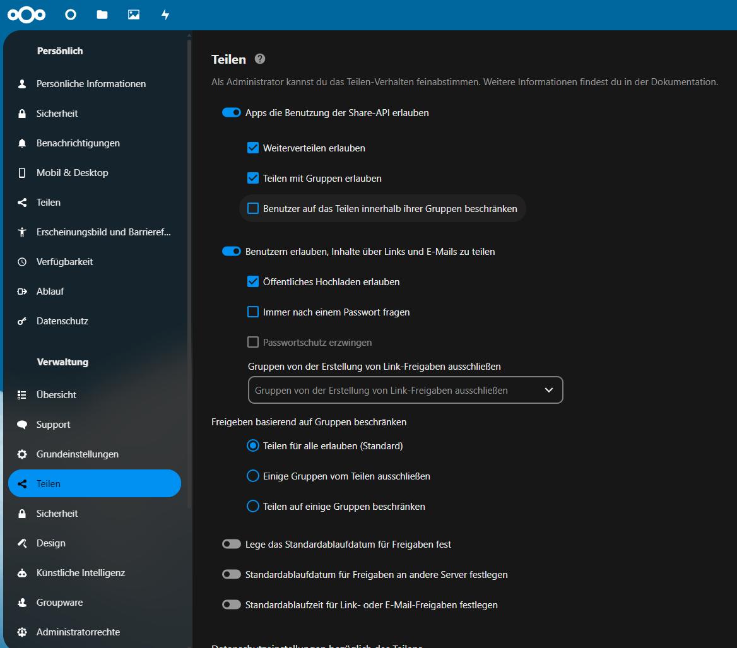Open the Groupware admin section
The image size is (737, 648).
(59, 603)
